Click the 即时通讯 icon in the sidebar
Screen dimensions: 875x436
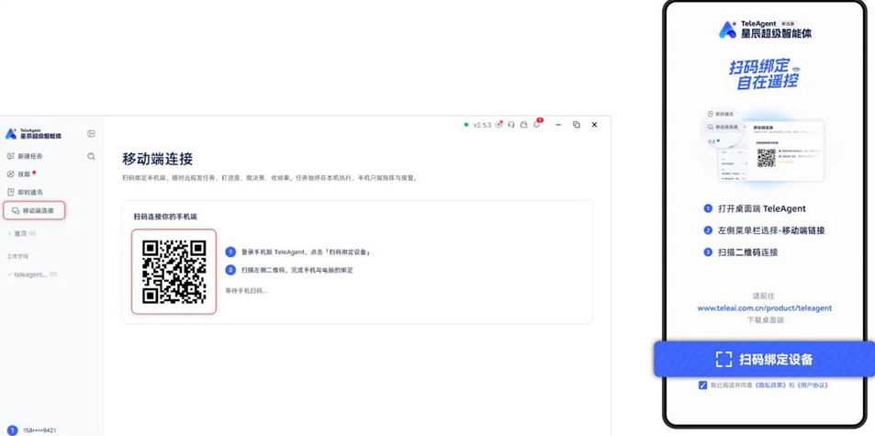[10, 192]
